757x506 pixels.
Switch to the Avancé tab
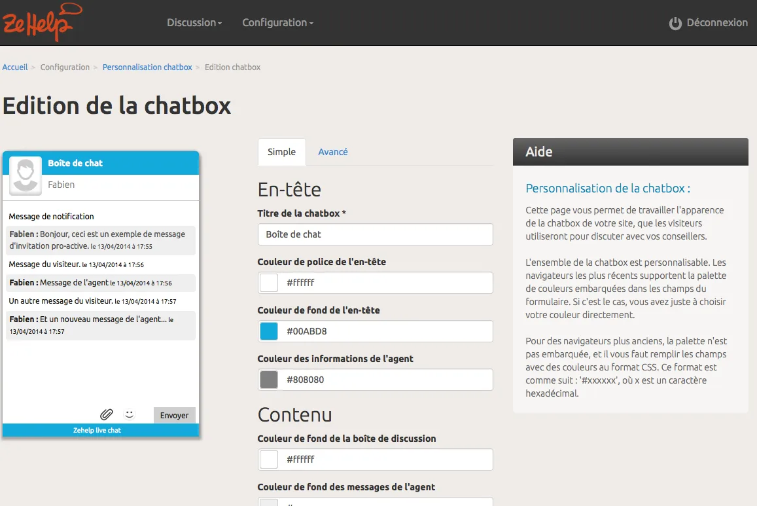pos(332,152)
